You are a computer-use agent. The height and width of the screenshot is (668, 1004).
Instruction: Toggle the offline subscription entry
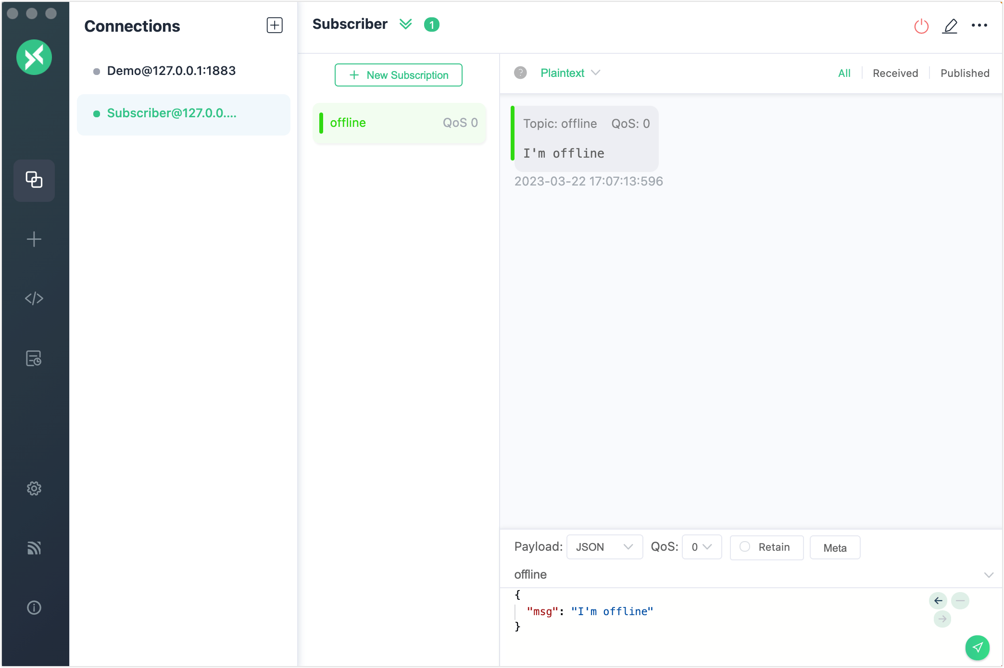(399, 123)
